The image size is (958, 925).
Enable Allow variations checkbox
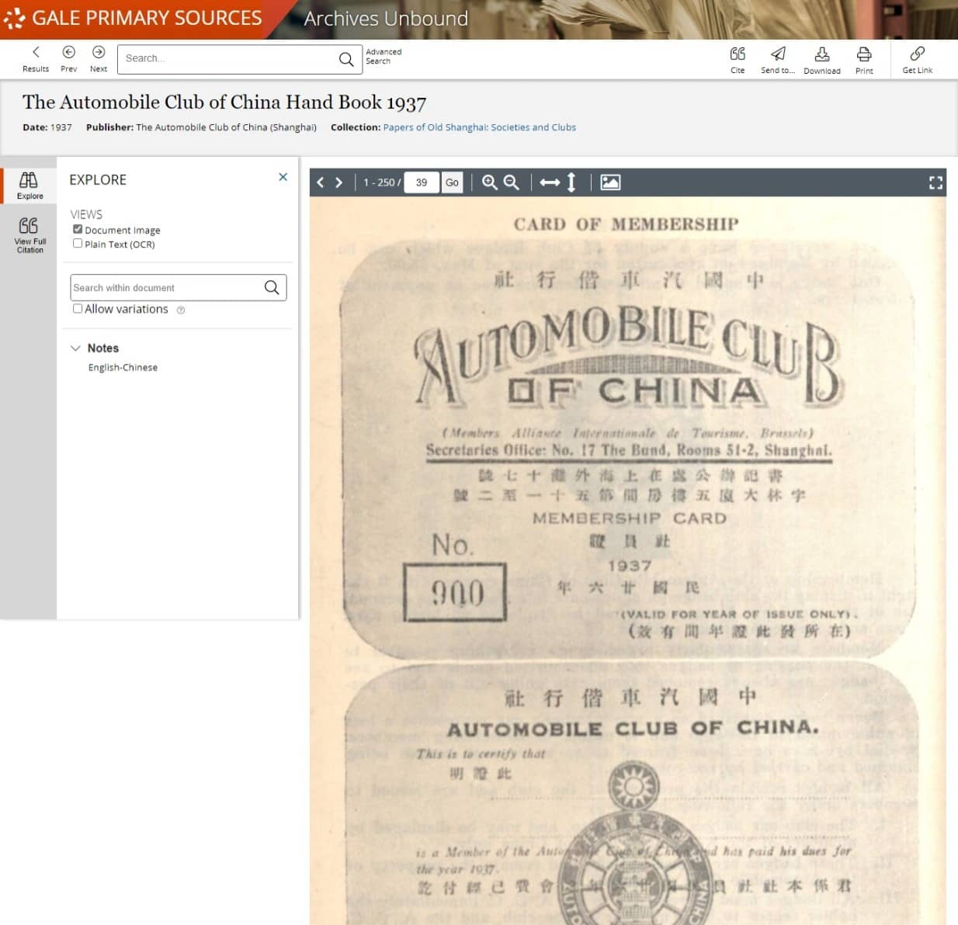(x=78, y=309)
